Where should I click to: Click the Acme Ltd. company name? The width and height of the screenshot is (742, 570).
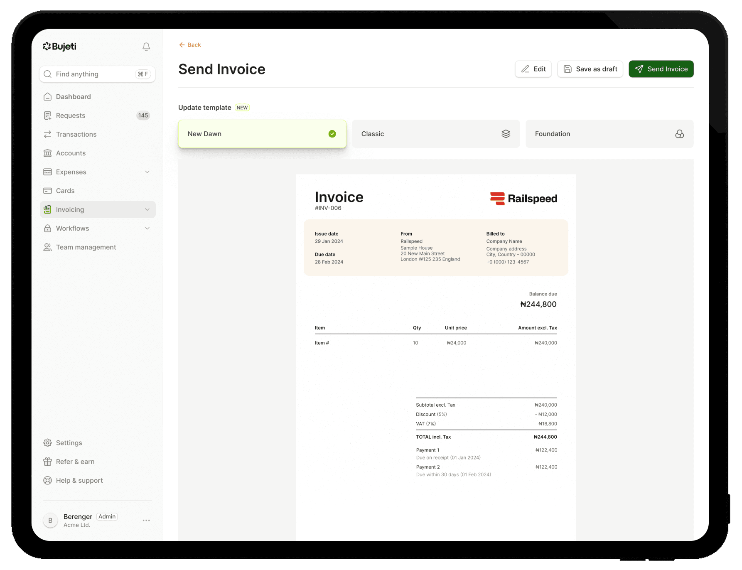point(77,525)
